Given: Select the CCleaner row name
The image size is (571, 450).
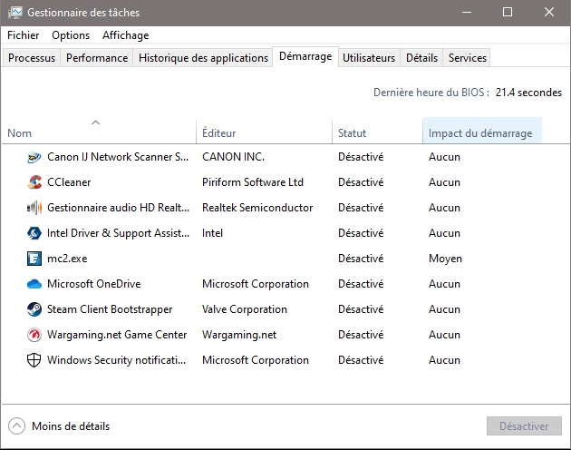Looking at the screenshot, I should 69,182.
